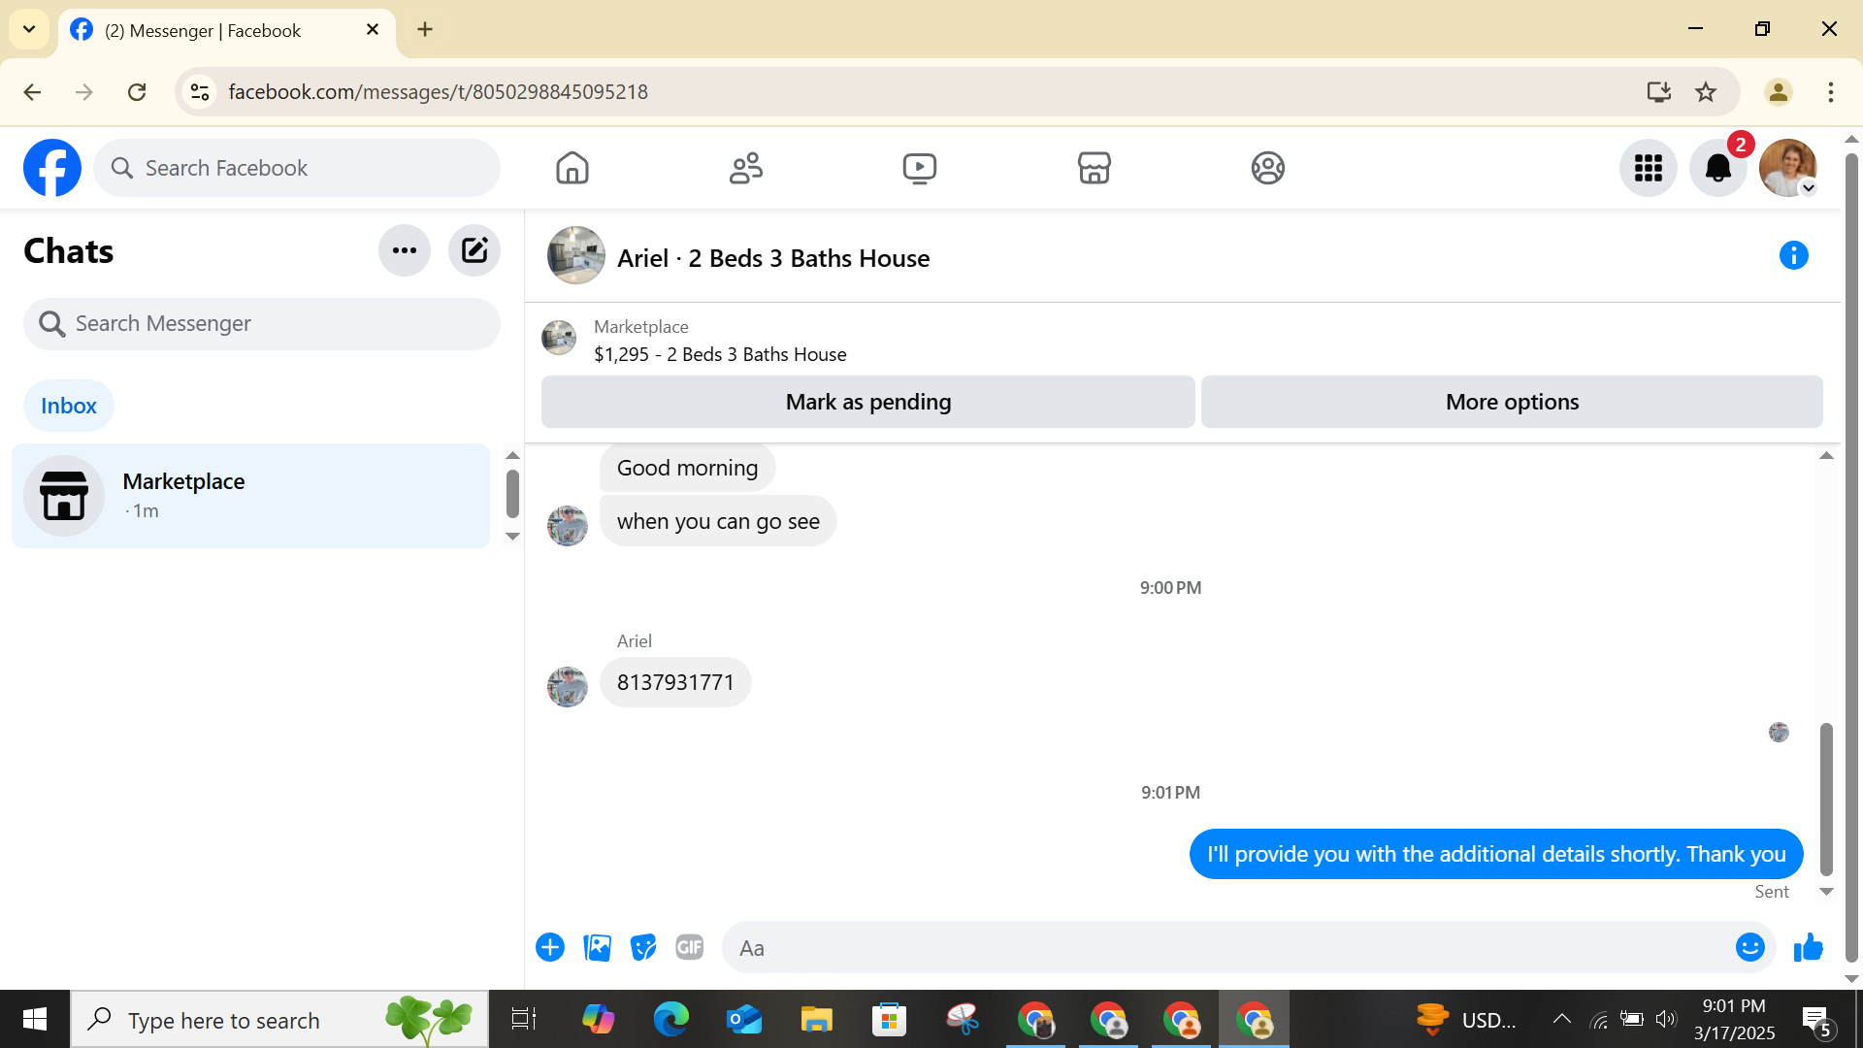1863x1048 pixels.
Task: Open Chrome profile icon
Action: click(1778, 92)
